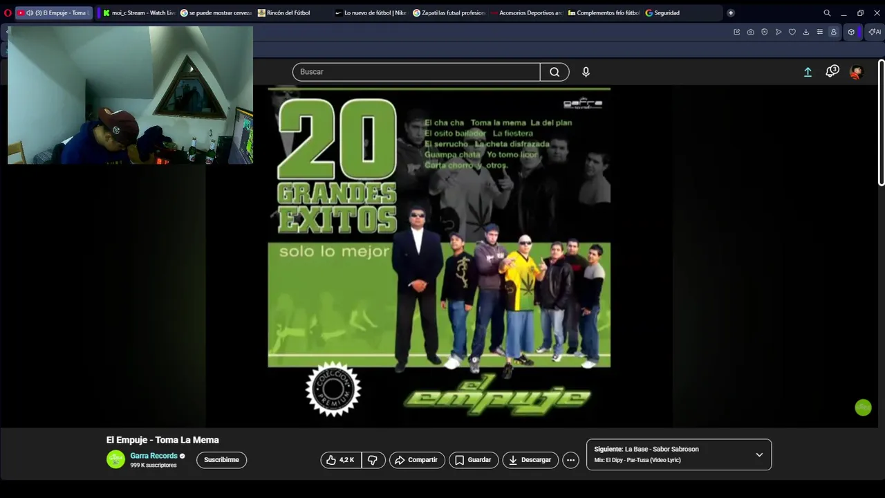885x498 pixels.
Task: Click the green floating circle button
Action: click(x=863, y=407)
